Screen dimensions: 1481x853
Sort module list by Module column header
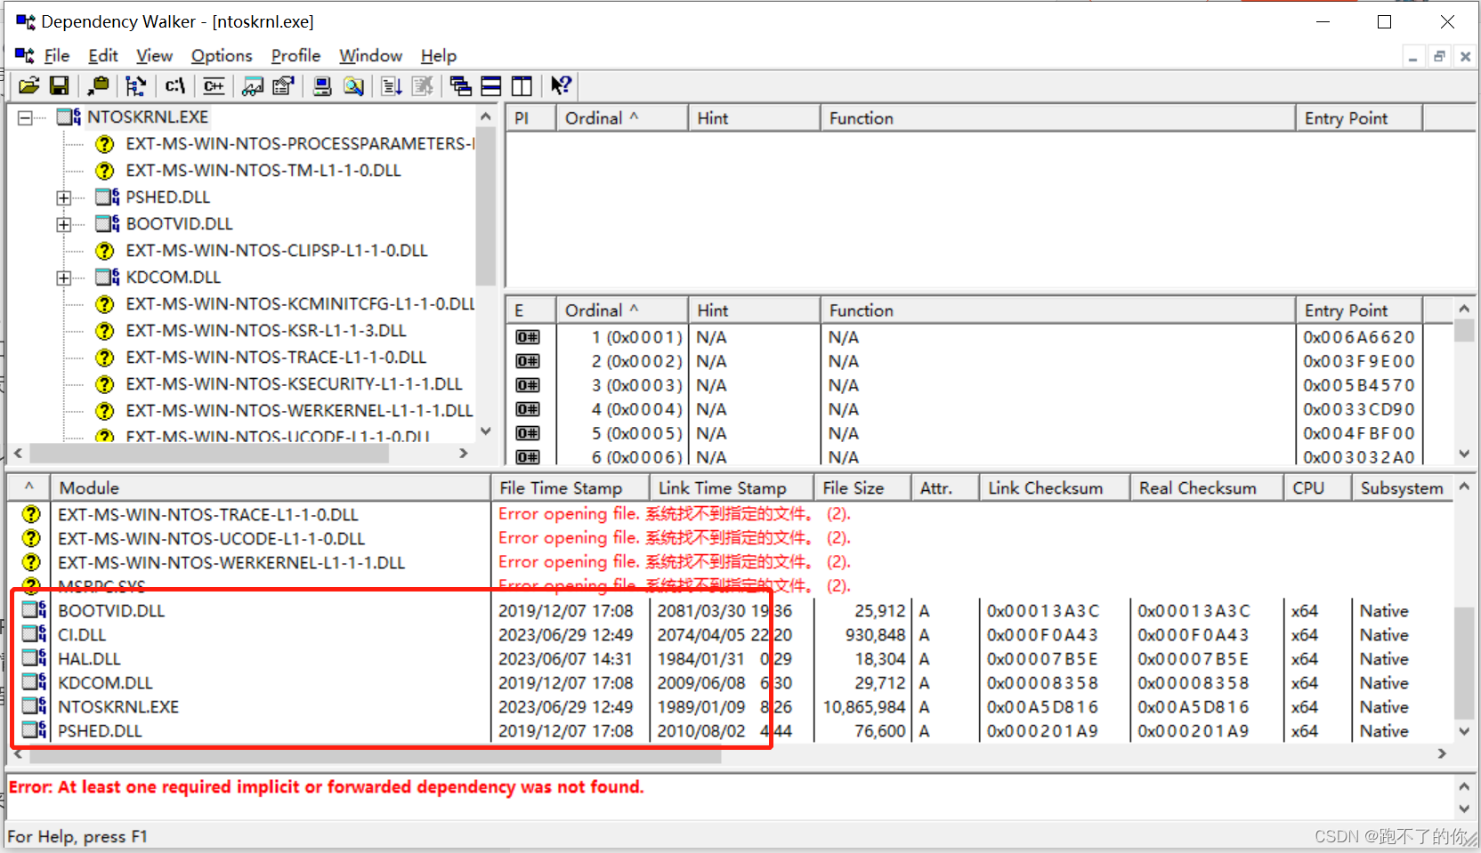click(x=270, y=487)
